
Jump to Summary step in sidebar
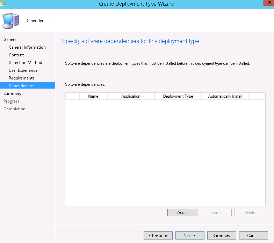click(x=13, y=93)
